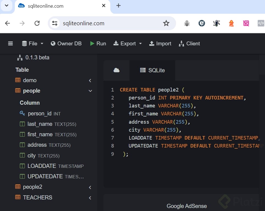Expand the TEACHERS table chevron
This screenshot has width=265, height=211.
[x=90, y=198]
